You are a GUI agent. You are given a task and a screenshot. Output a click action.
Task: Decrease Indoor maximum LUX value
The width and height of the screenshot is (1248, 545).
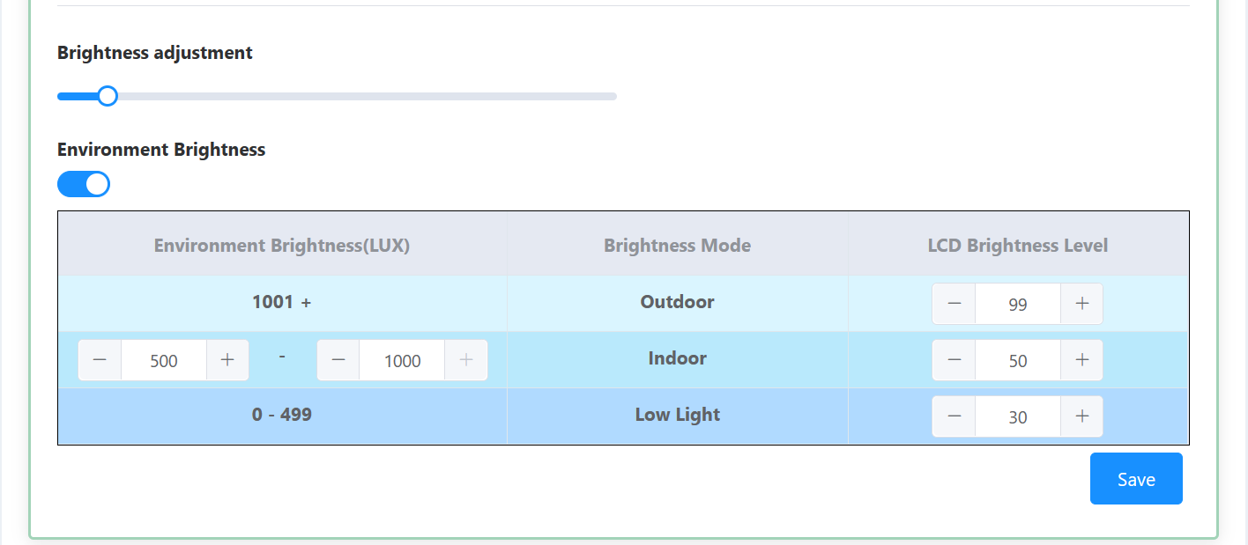[338, 360]
